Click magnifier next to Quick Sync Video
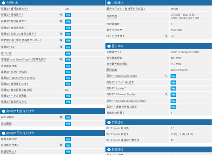 click(167, 76)
